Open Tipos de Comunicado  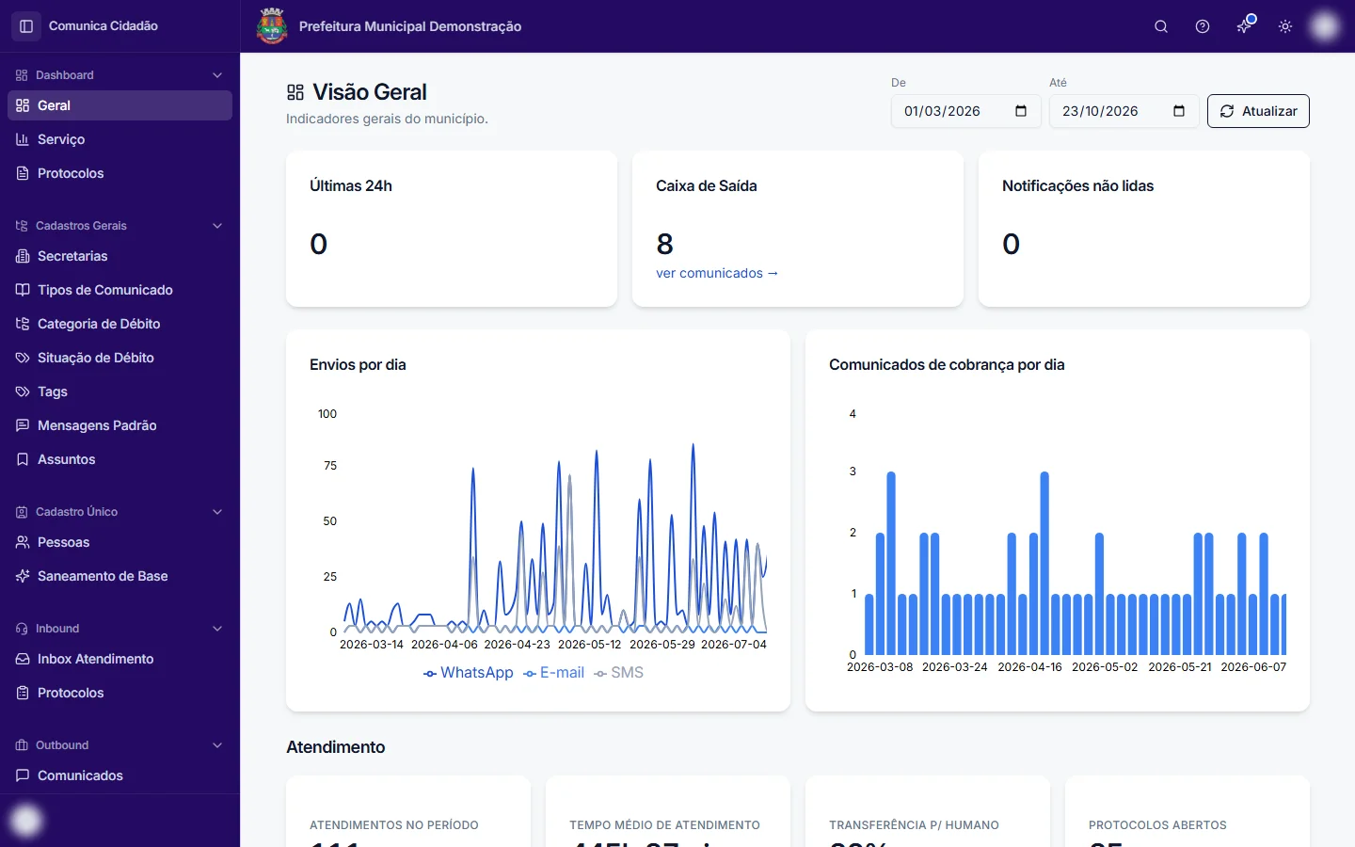120,290
